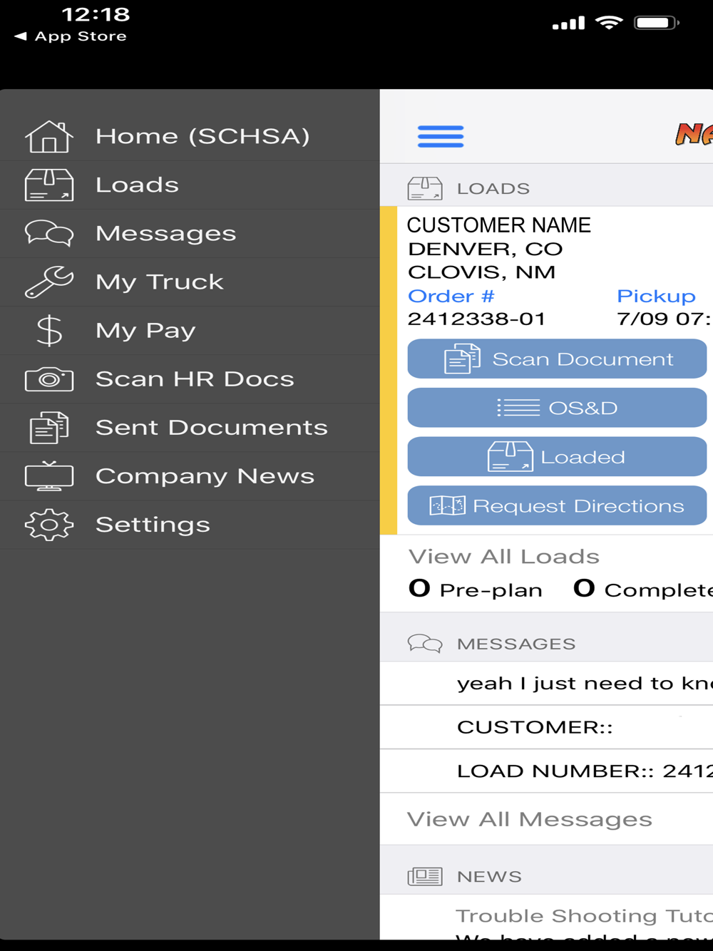
Task: Tap the 12:18 status bar clock
Action: [x=96, y=14]
